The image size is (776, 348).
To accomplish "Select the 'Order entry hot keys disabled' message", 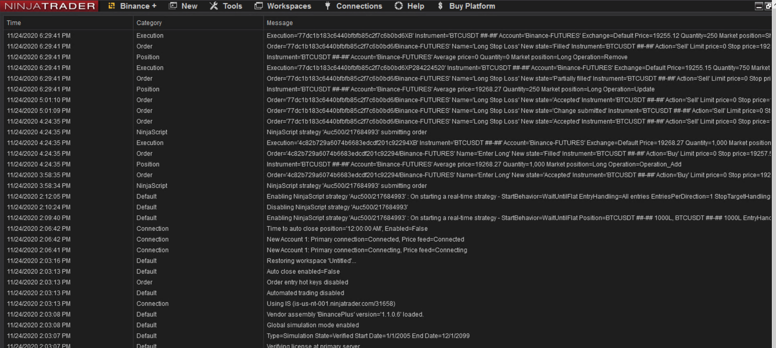I will point(307,282).
